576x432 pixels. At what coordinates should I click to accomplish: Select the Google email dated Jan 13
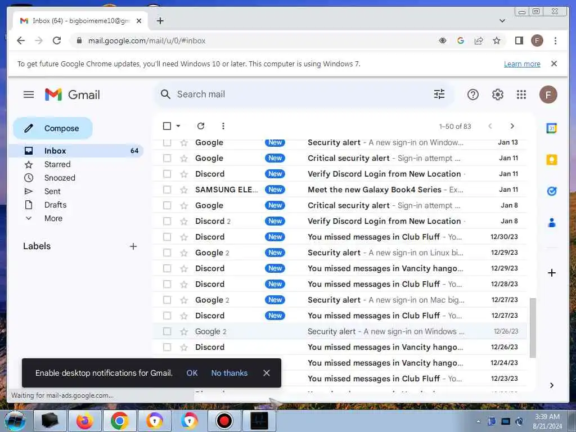(x=166, y=142)
